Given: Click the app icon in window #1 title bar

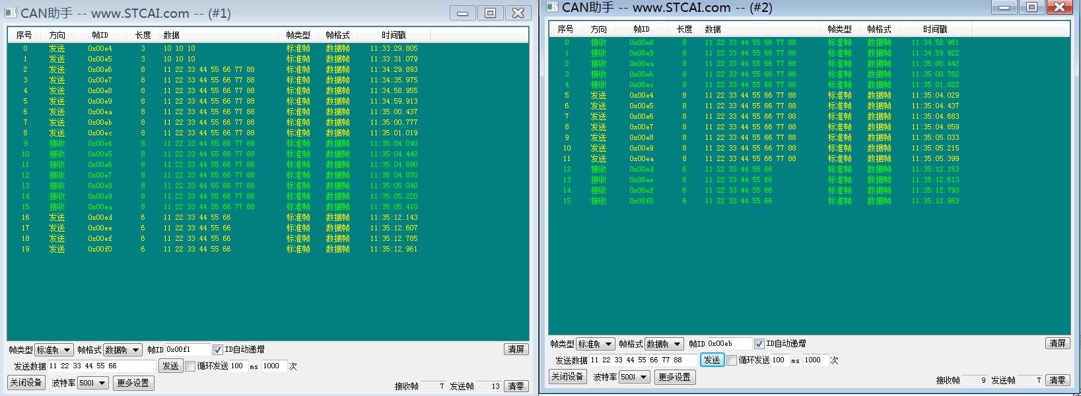Looking at the screenshot, I should pos(11,13).
